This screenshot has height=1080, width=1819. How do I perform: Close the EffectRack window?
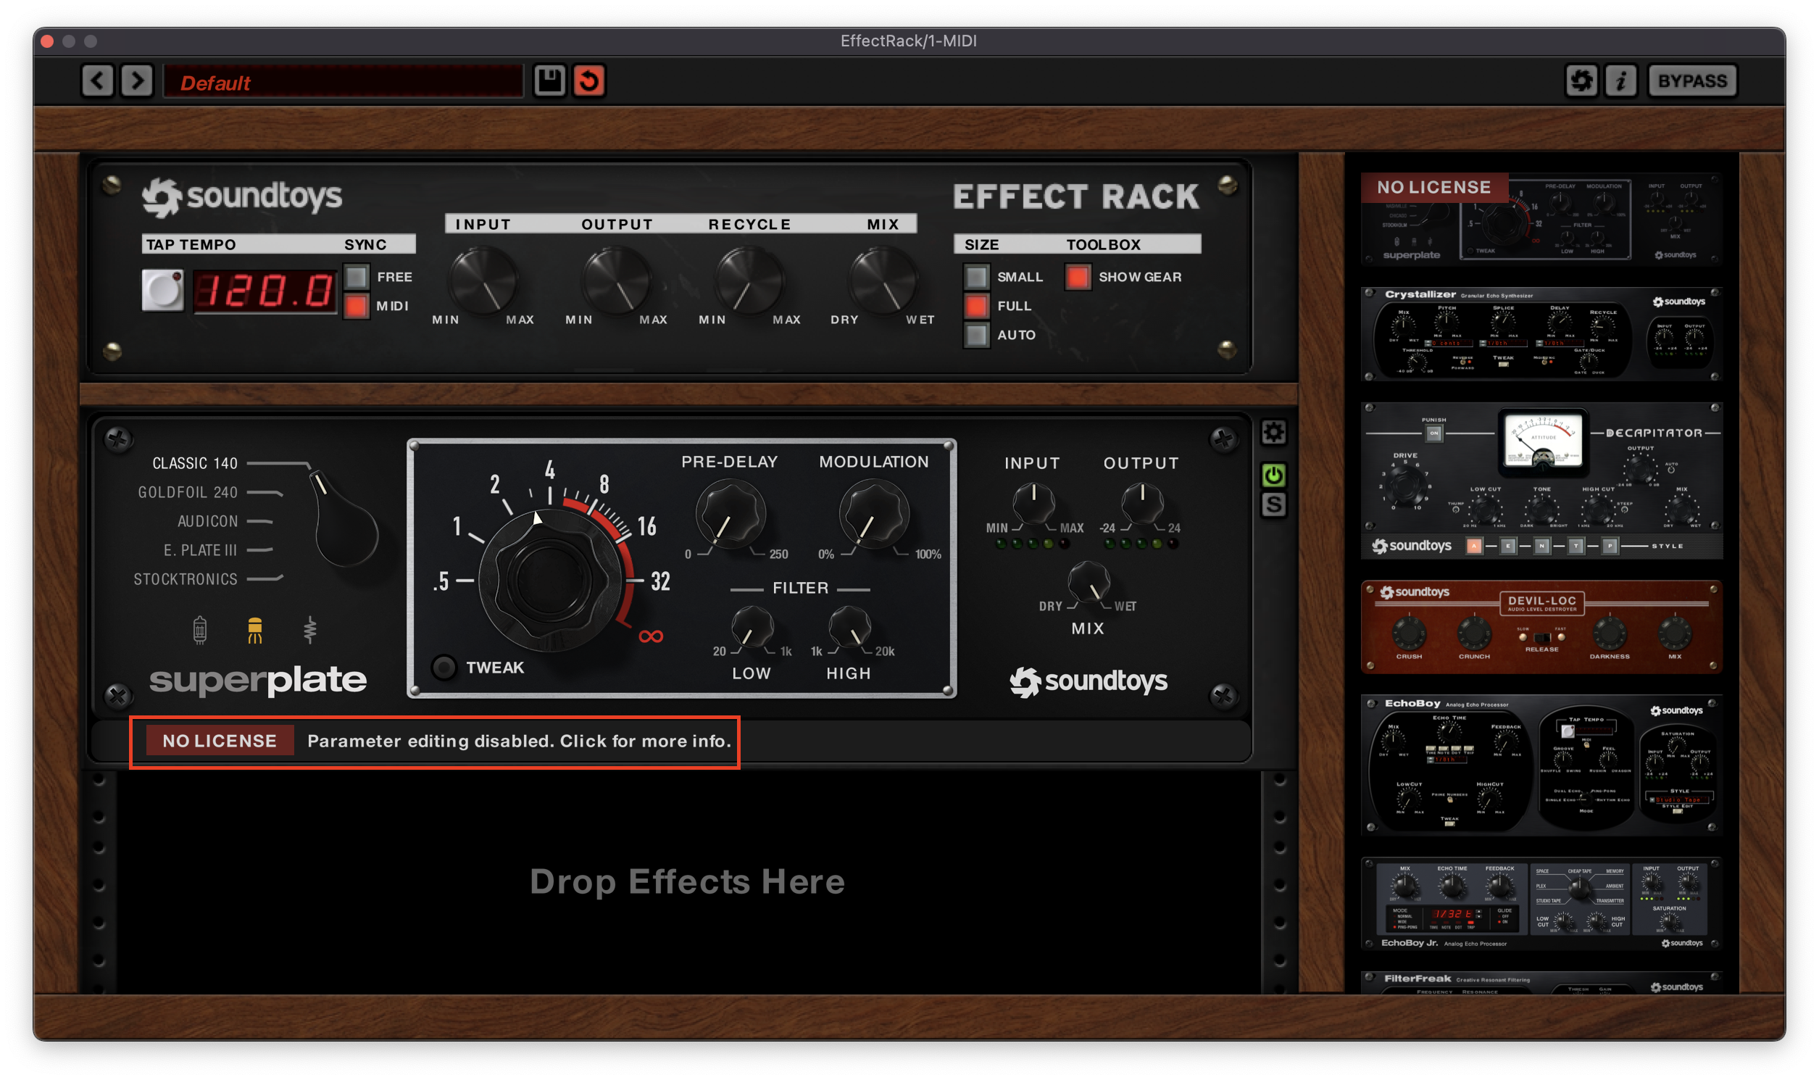click(x=47, y=41)
